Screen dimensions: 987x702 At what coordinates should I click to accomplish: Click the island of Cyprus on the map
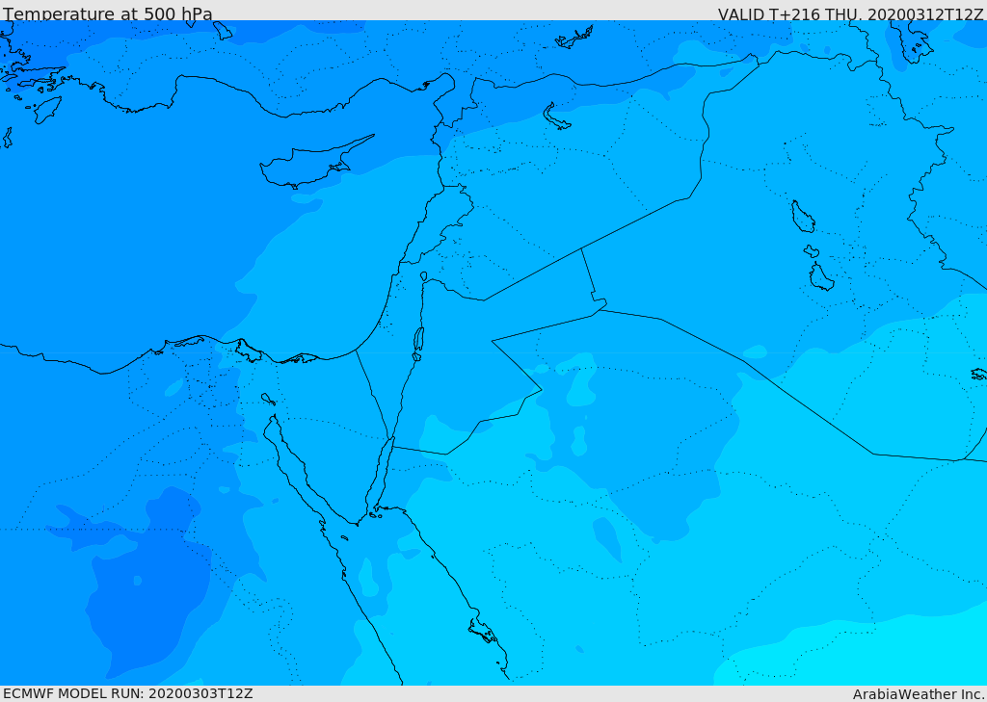pyautogui.click(x=311, y=165)
